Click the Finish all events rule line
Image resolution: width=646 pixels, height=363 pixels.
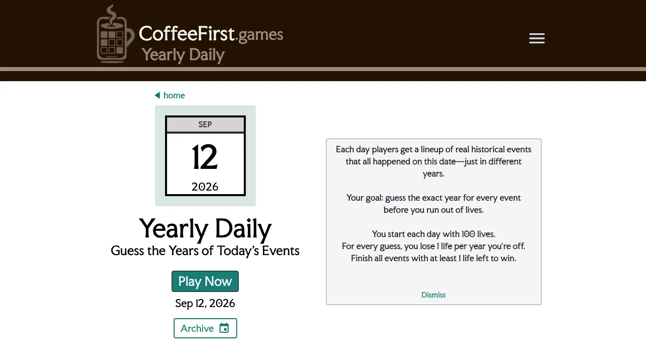(434, 258)
